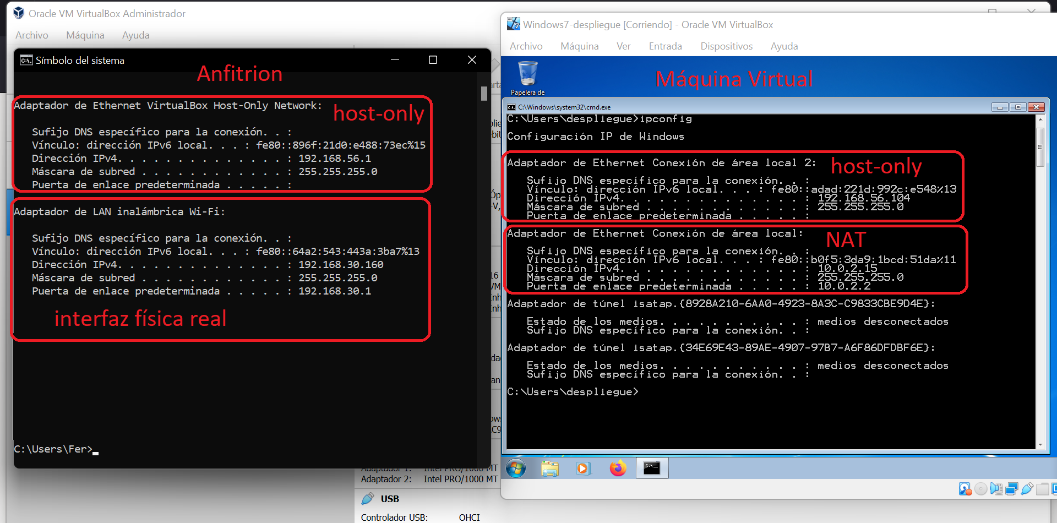Click the down arrow of guest cmd scrollbar
The width and height of the screenshot is (1057, 523).
[1040, 444]
